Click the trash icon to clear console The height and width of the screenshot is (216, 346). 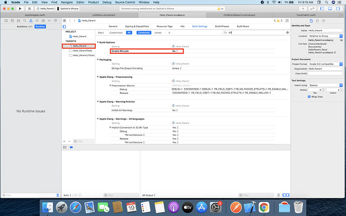(278, 195)
